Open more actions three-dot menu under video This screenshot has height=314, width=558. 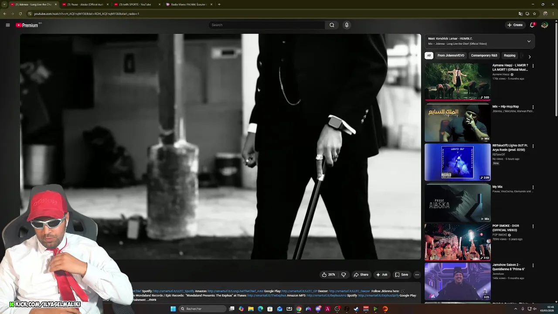[x=417, y=275]
